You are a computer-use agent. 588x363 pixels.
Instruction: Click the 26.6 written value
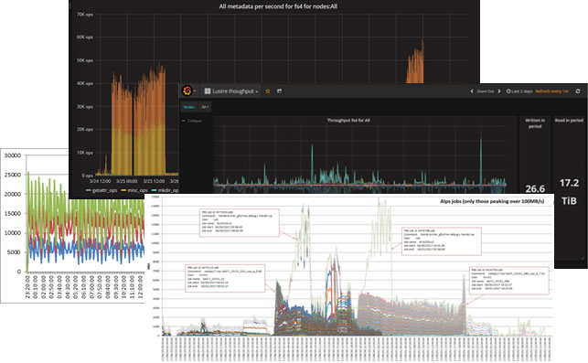click(x=535, y=188)
